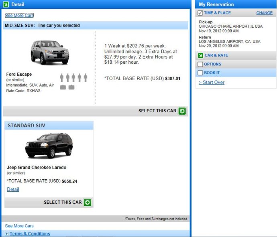Click the Jeep Grand Cherokee Laredo image

[49, 146]
